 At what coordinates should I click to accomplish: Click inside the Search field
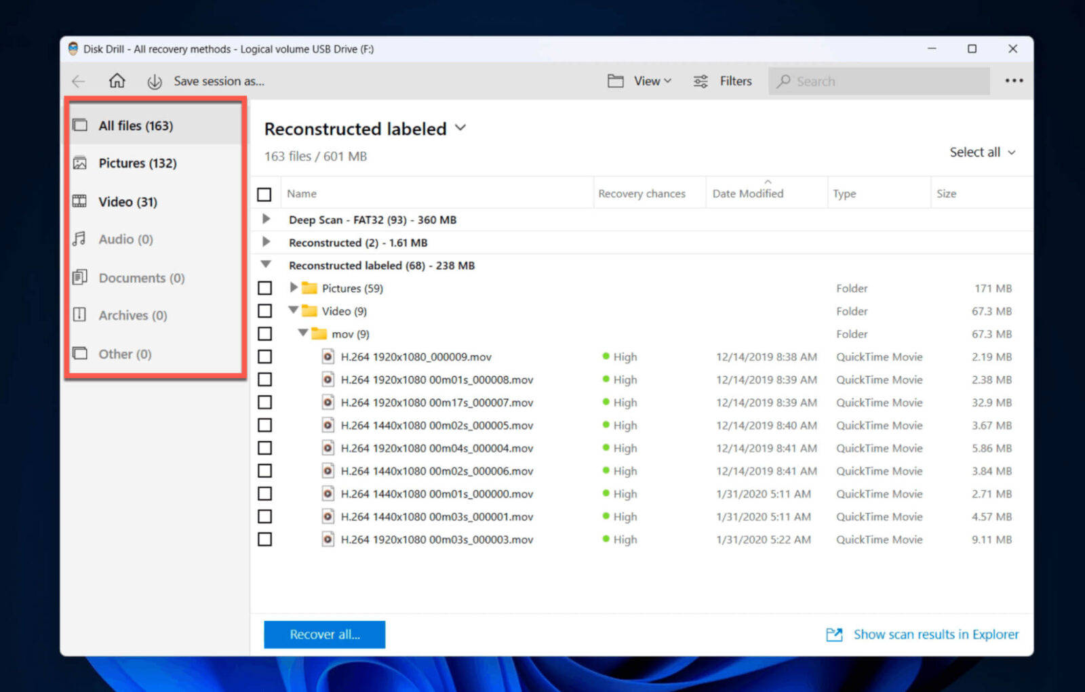pos(877,81)
